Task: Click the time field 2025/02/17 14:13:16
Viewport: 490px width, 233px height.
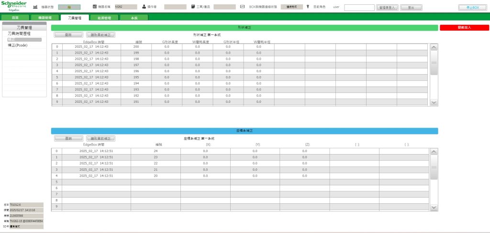Action: [x=26, y=210]
